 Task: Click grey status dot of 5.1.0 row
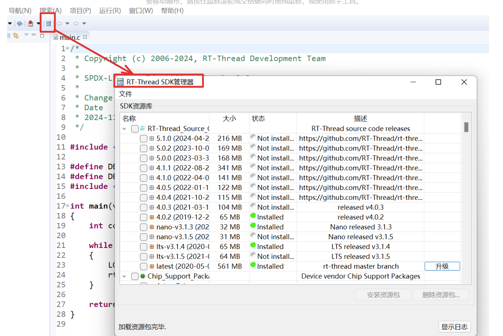point(253,137)
